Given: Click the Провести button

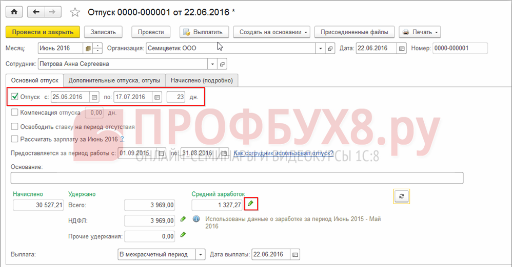Looking at the screenshot, I should point(151,32).
